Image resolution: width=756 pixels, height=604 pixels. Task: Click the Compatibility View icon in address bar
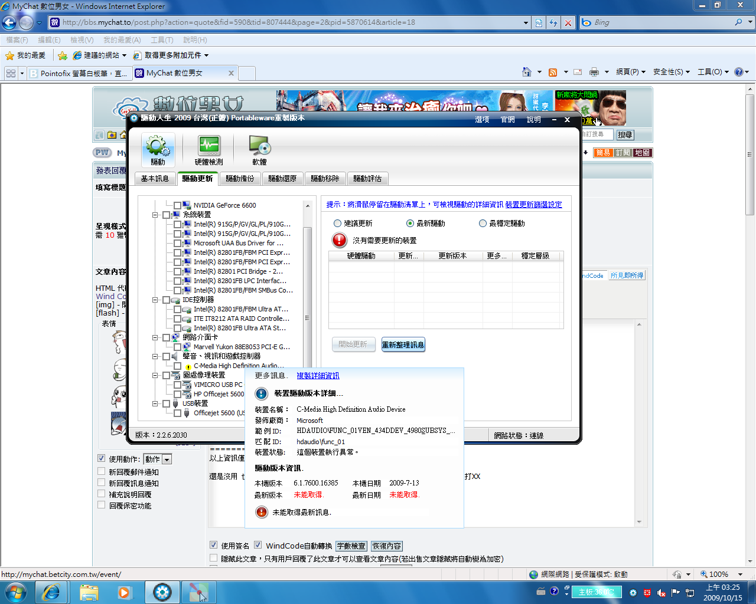tap(539, 22)
